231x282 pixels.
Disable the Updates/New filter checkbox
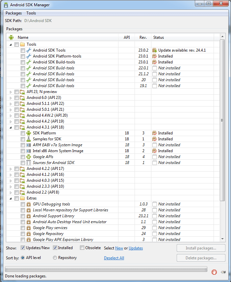coord(23,248)
